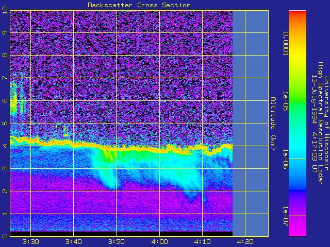Click the 3:50 time axis label
The width and height of the screenshot is (330, 247).
click(x=116, y=242)
